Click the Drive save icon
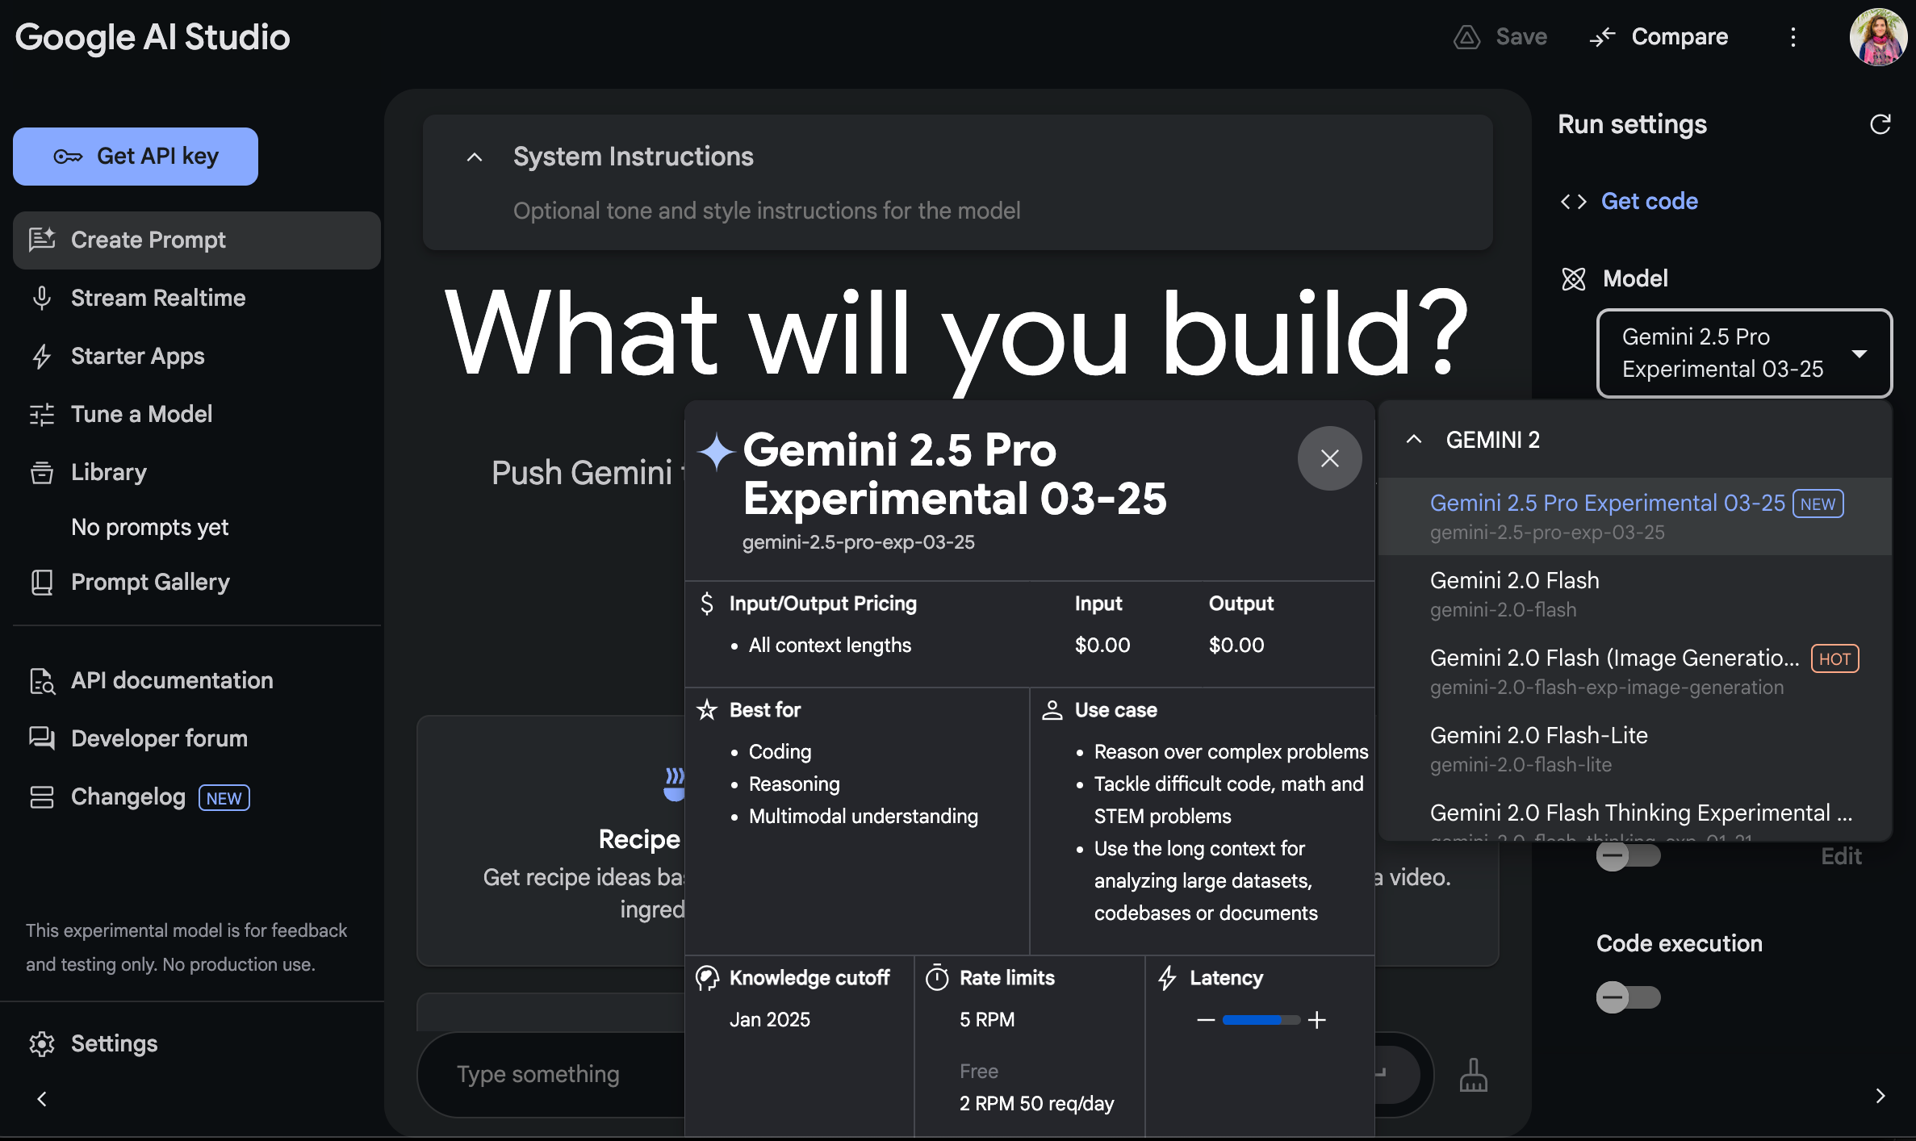1916x1141 pixels. (x=1467, y=37)
